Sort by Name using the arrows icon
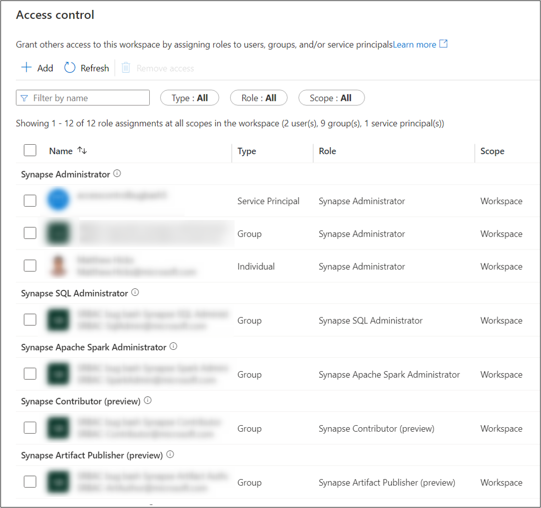This screenshot has width=541, height=508. 82,150
